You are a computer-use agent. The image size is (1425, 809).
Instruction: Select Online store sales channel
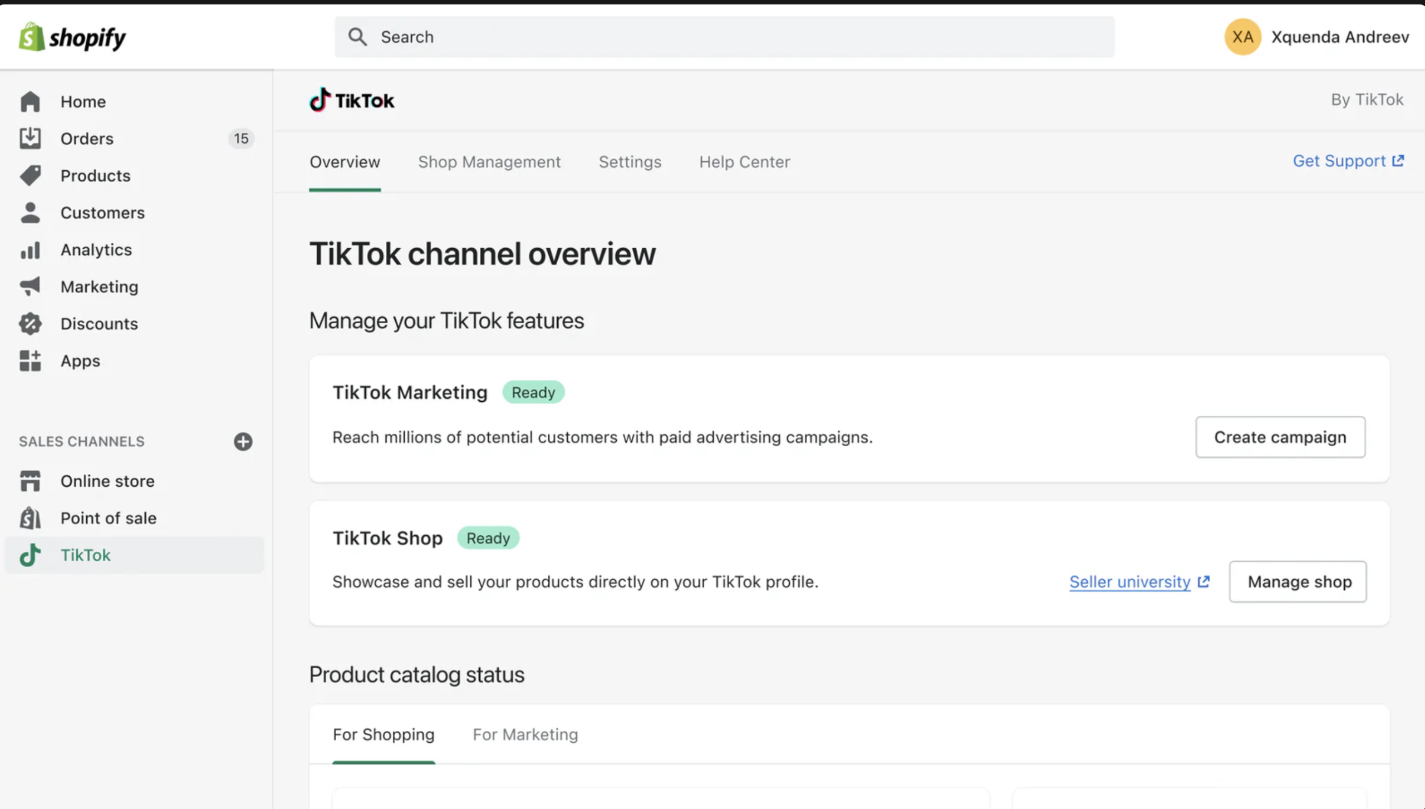pos(107,481)
